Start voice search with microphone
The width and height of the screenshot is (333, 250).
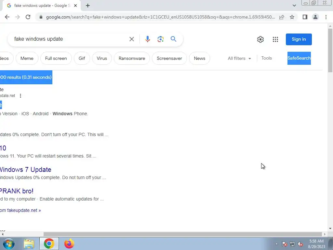[148, 39]
